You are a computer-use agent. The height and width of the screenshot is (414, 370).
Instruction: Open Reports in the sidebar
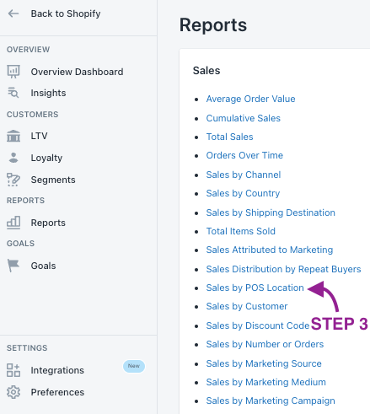tap(48, 223)
